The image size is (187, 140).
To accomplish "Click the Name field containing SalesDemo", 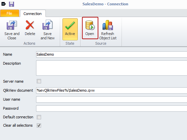I will 112,54.
